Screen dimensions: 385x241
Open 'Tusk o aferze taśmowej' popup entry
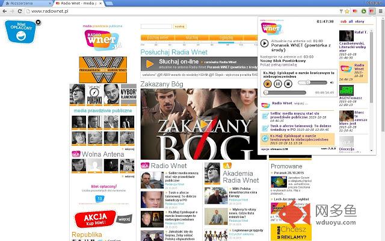click(x=301, y=127)
